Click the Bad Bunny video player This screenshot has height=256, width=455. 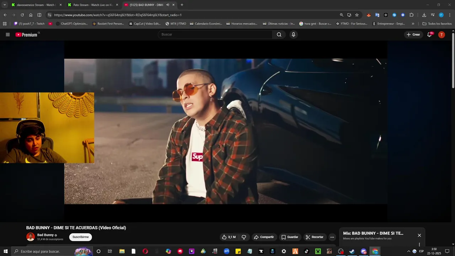(226, 131)
